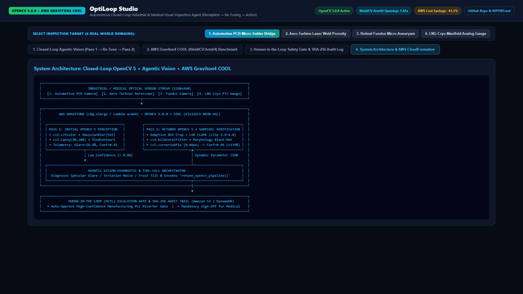Click OPENCV 5.0.0 + AWS GRAVITON4 COOL badge
This screenshot has height=294, width=523.
click(47, 10)
